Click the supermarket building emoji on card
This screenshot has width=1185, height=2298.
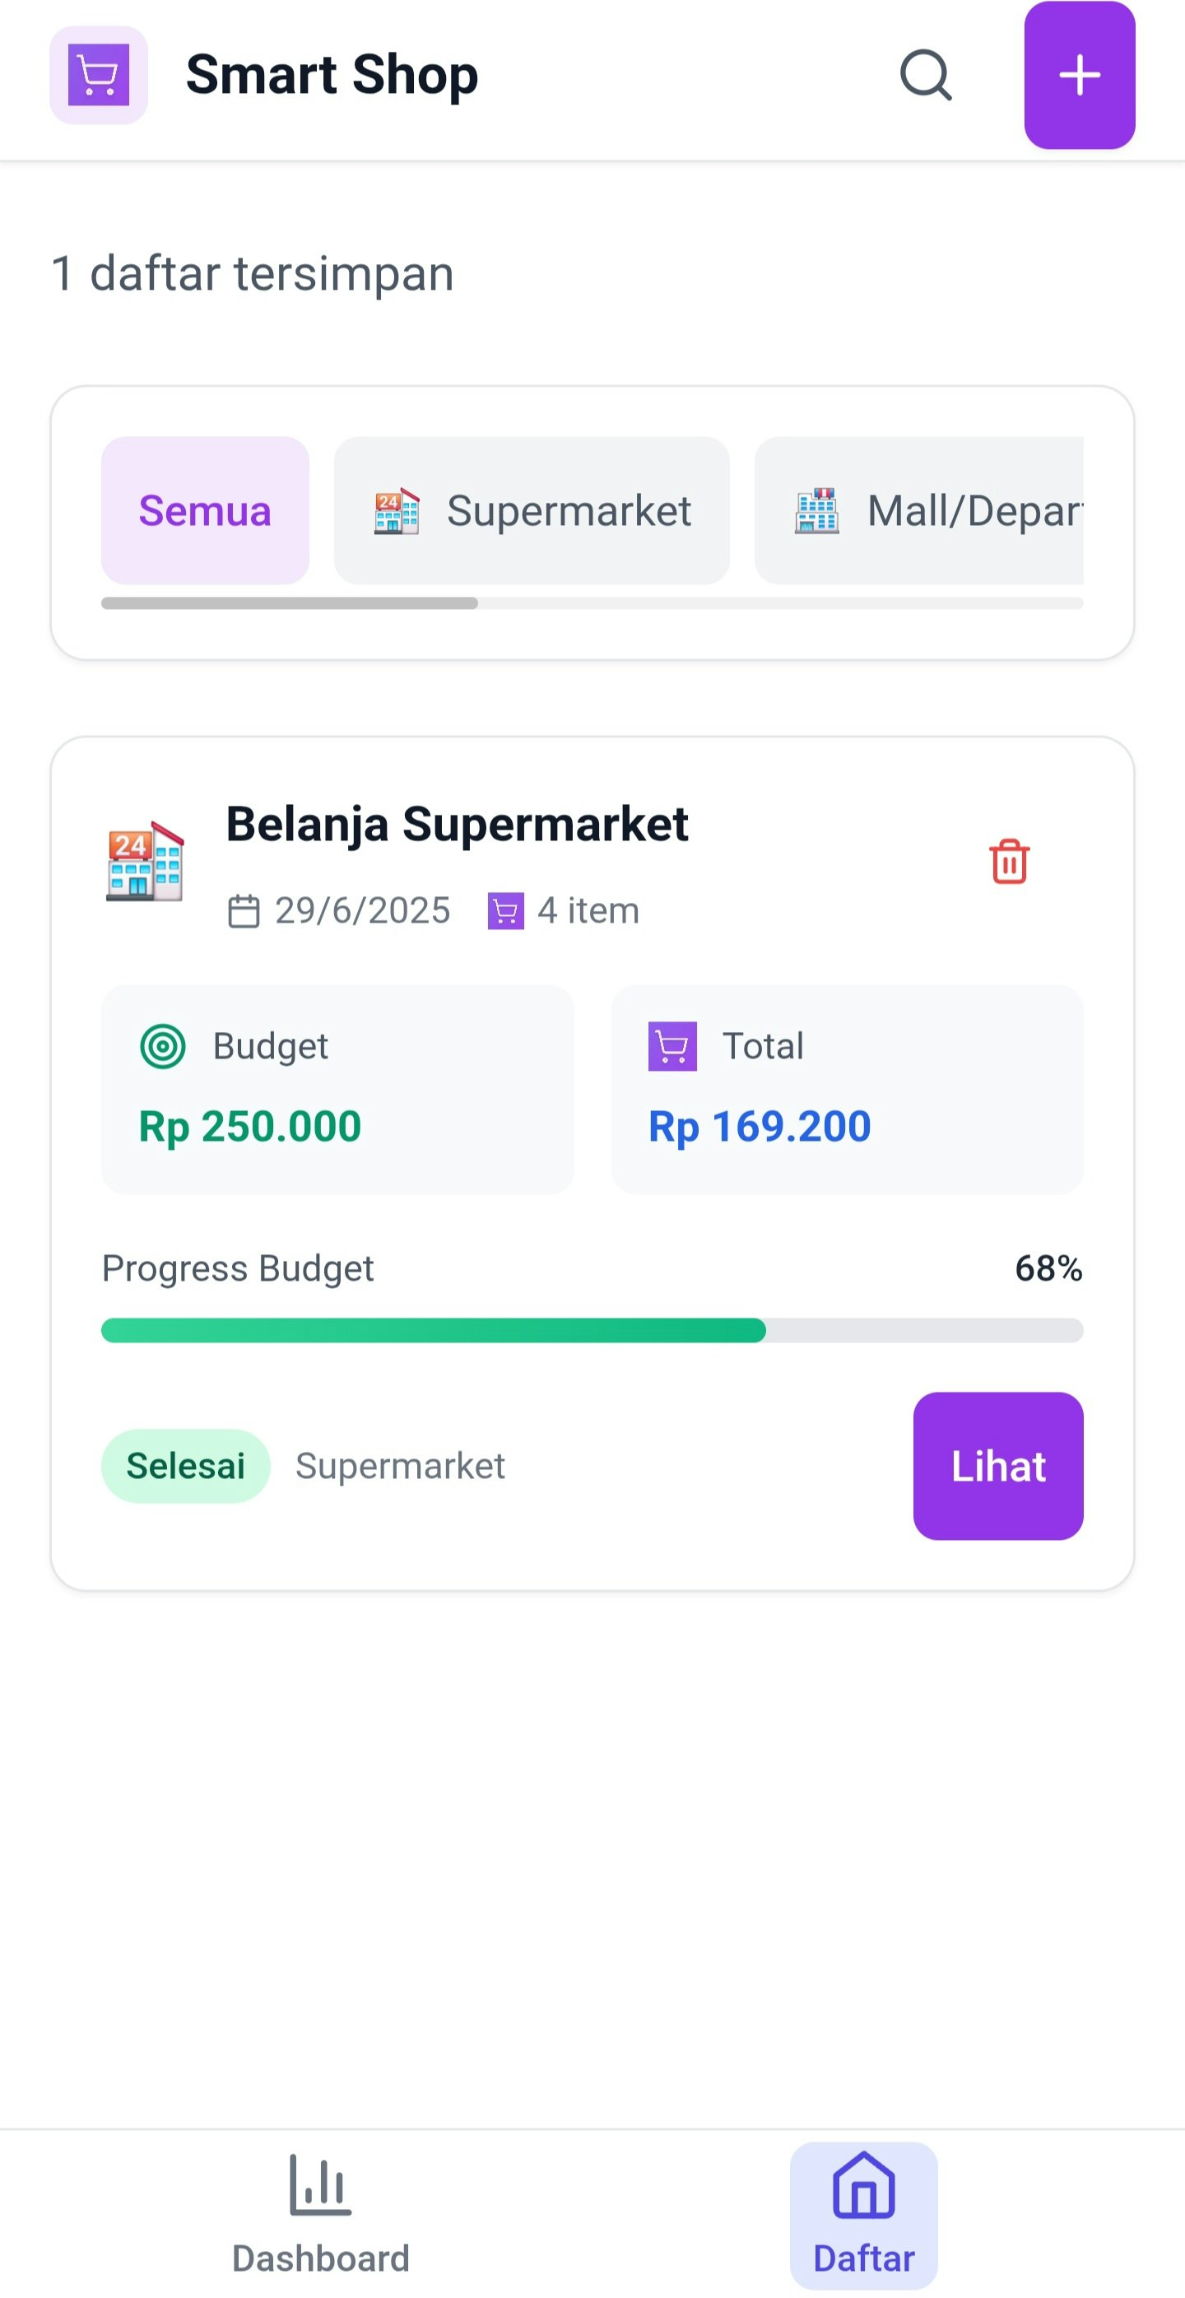pyautogui.click(x=145, y=861)
